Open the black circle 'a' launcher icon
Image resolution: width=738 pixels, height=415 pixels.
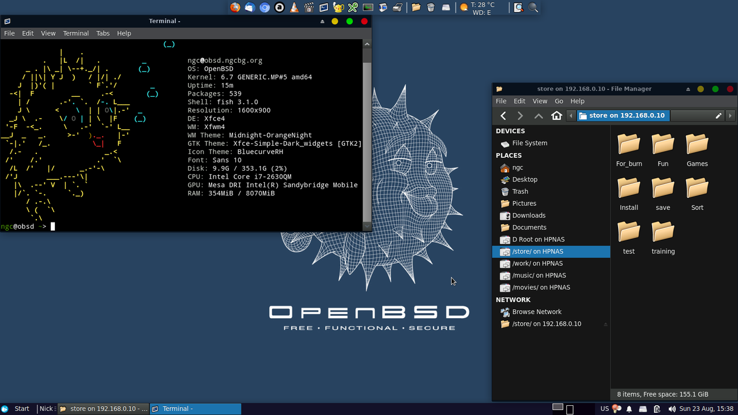tap(279, 7)
